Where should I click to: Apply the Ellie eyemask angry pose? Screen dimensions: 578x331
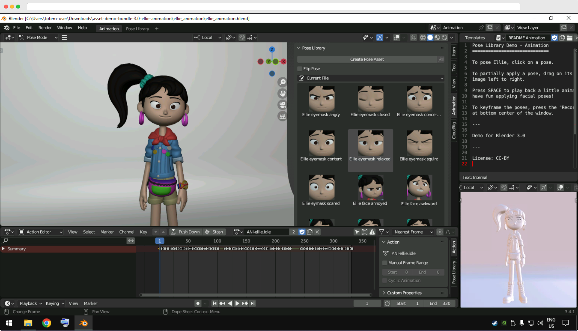(x=321, y=102)
